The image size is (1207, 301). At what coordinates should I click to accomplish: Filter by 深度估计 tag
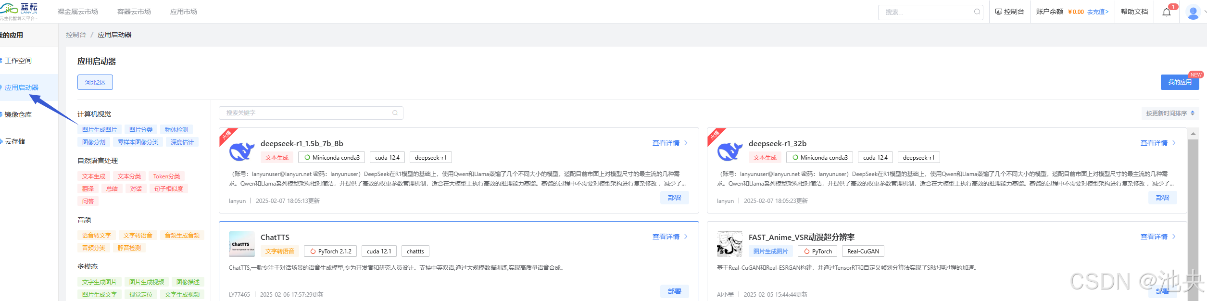pos(182,142)
